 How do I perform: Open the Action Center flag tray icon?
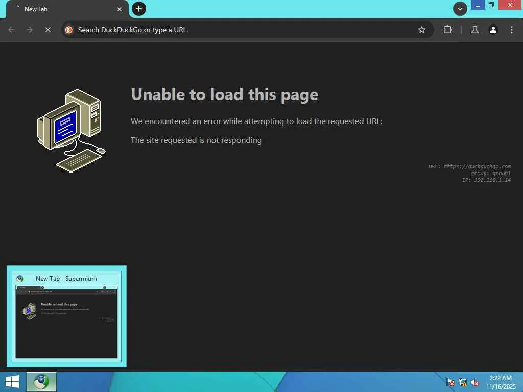coord(450,382)
